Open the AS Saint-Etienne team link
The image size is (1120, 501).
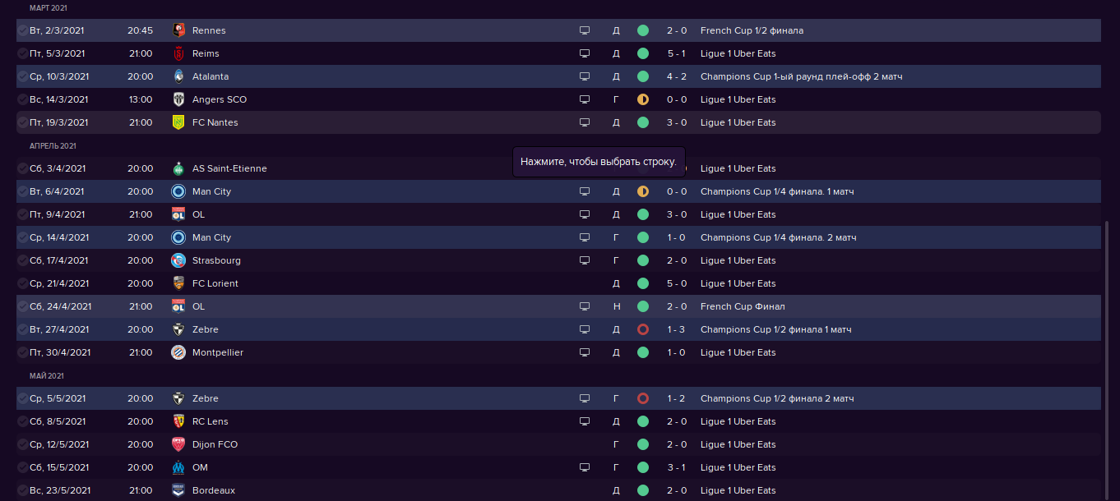(229, 168)
